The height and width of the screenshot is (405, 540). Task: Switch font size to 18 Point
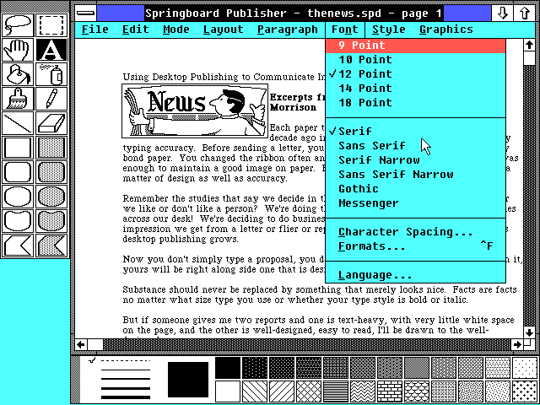(416, 103)
